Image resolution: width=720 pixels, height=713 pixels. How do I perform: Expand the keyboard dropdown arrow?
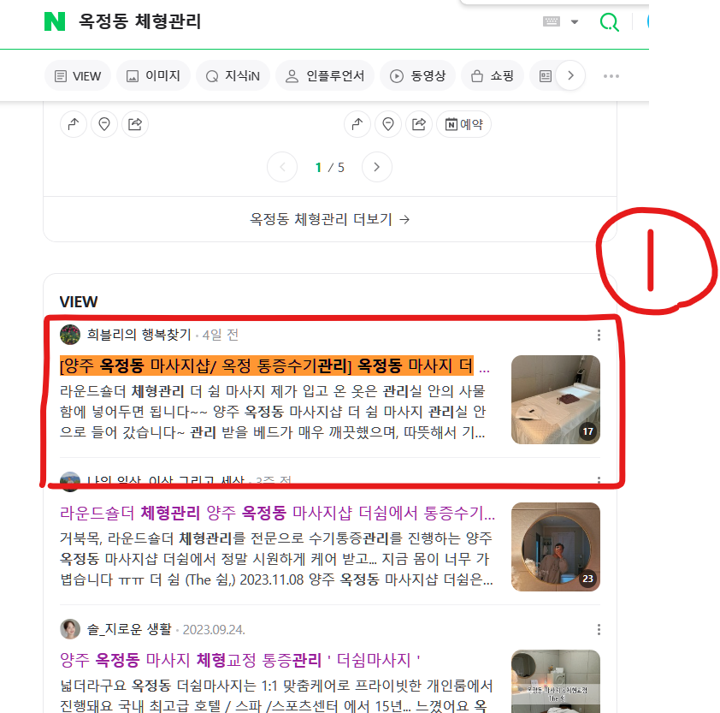(575, 21)
